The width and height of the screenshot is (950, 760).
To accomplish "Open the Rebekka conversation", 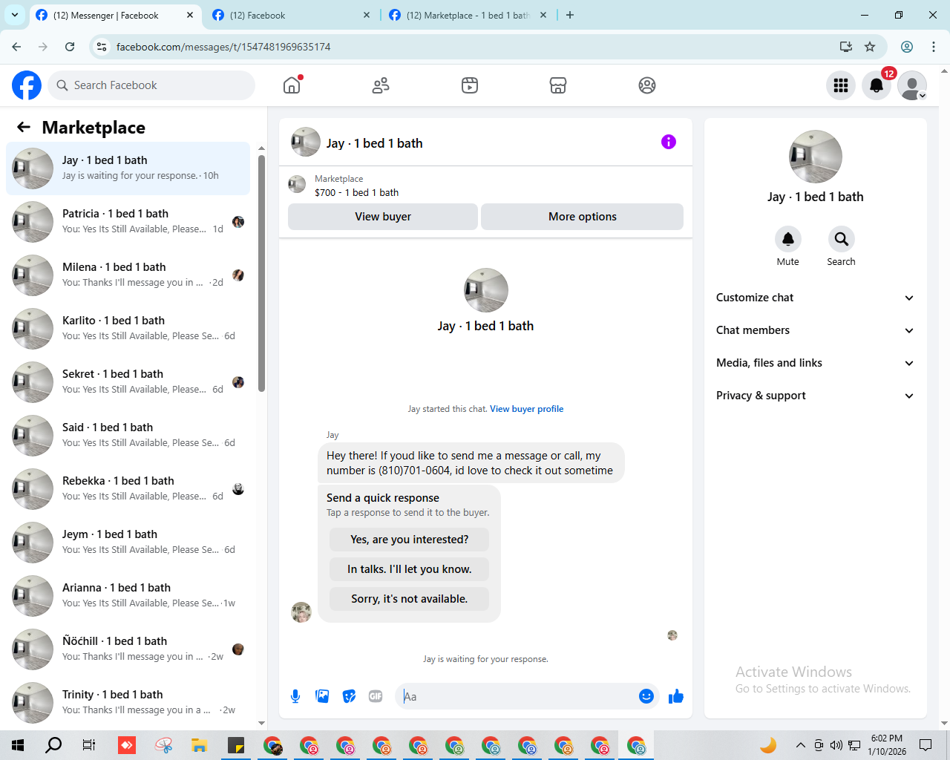I will tap(128, 489).
